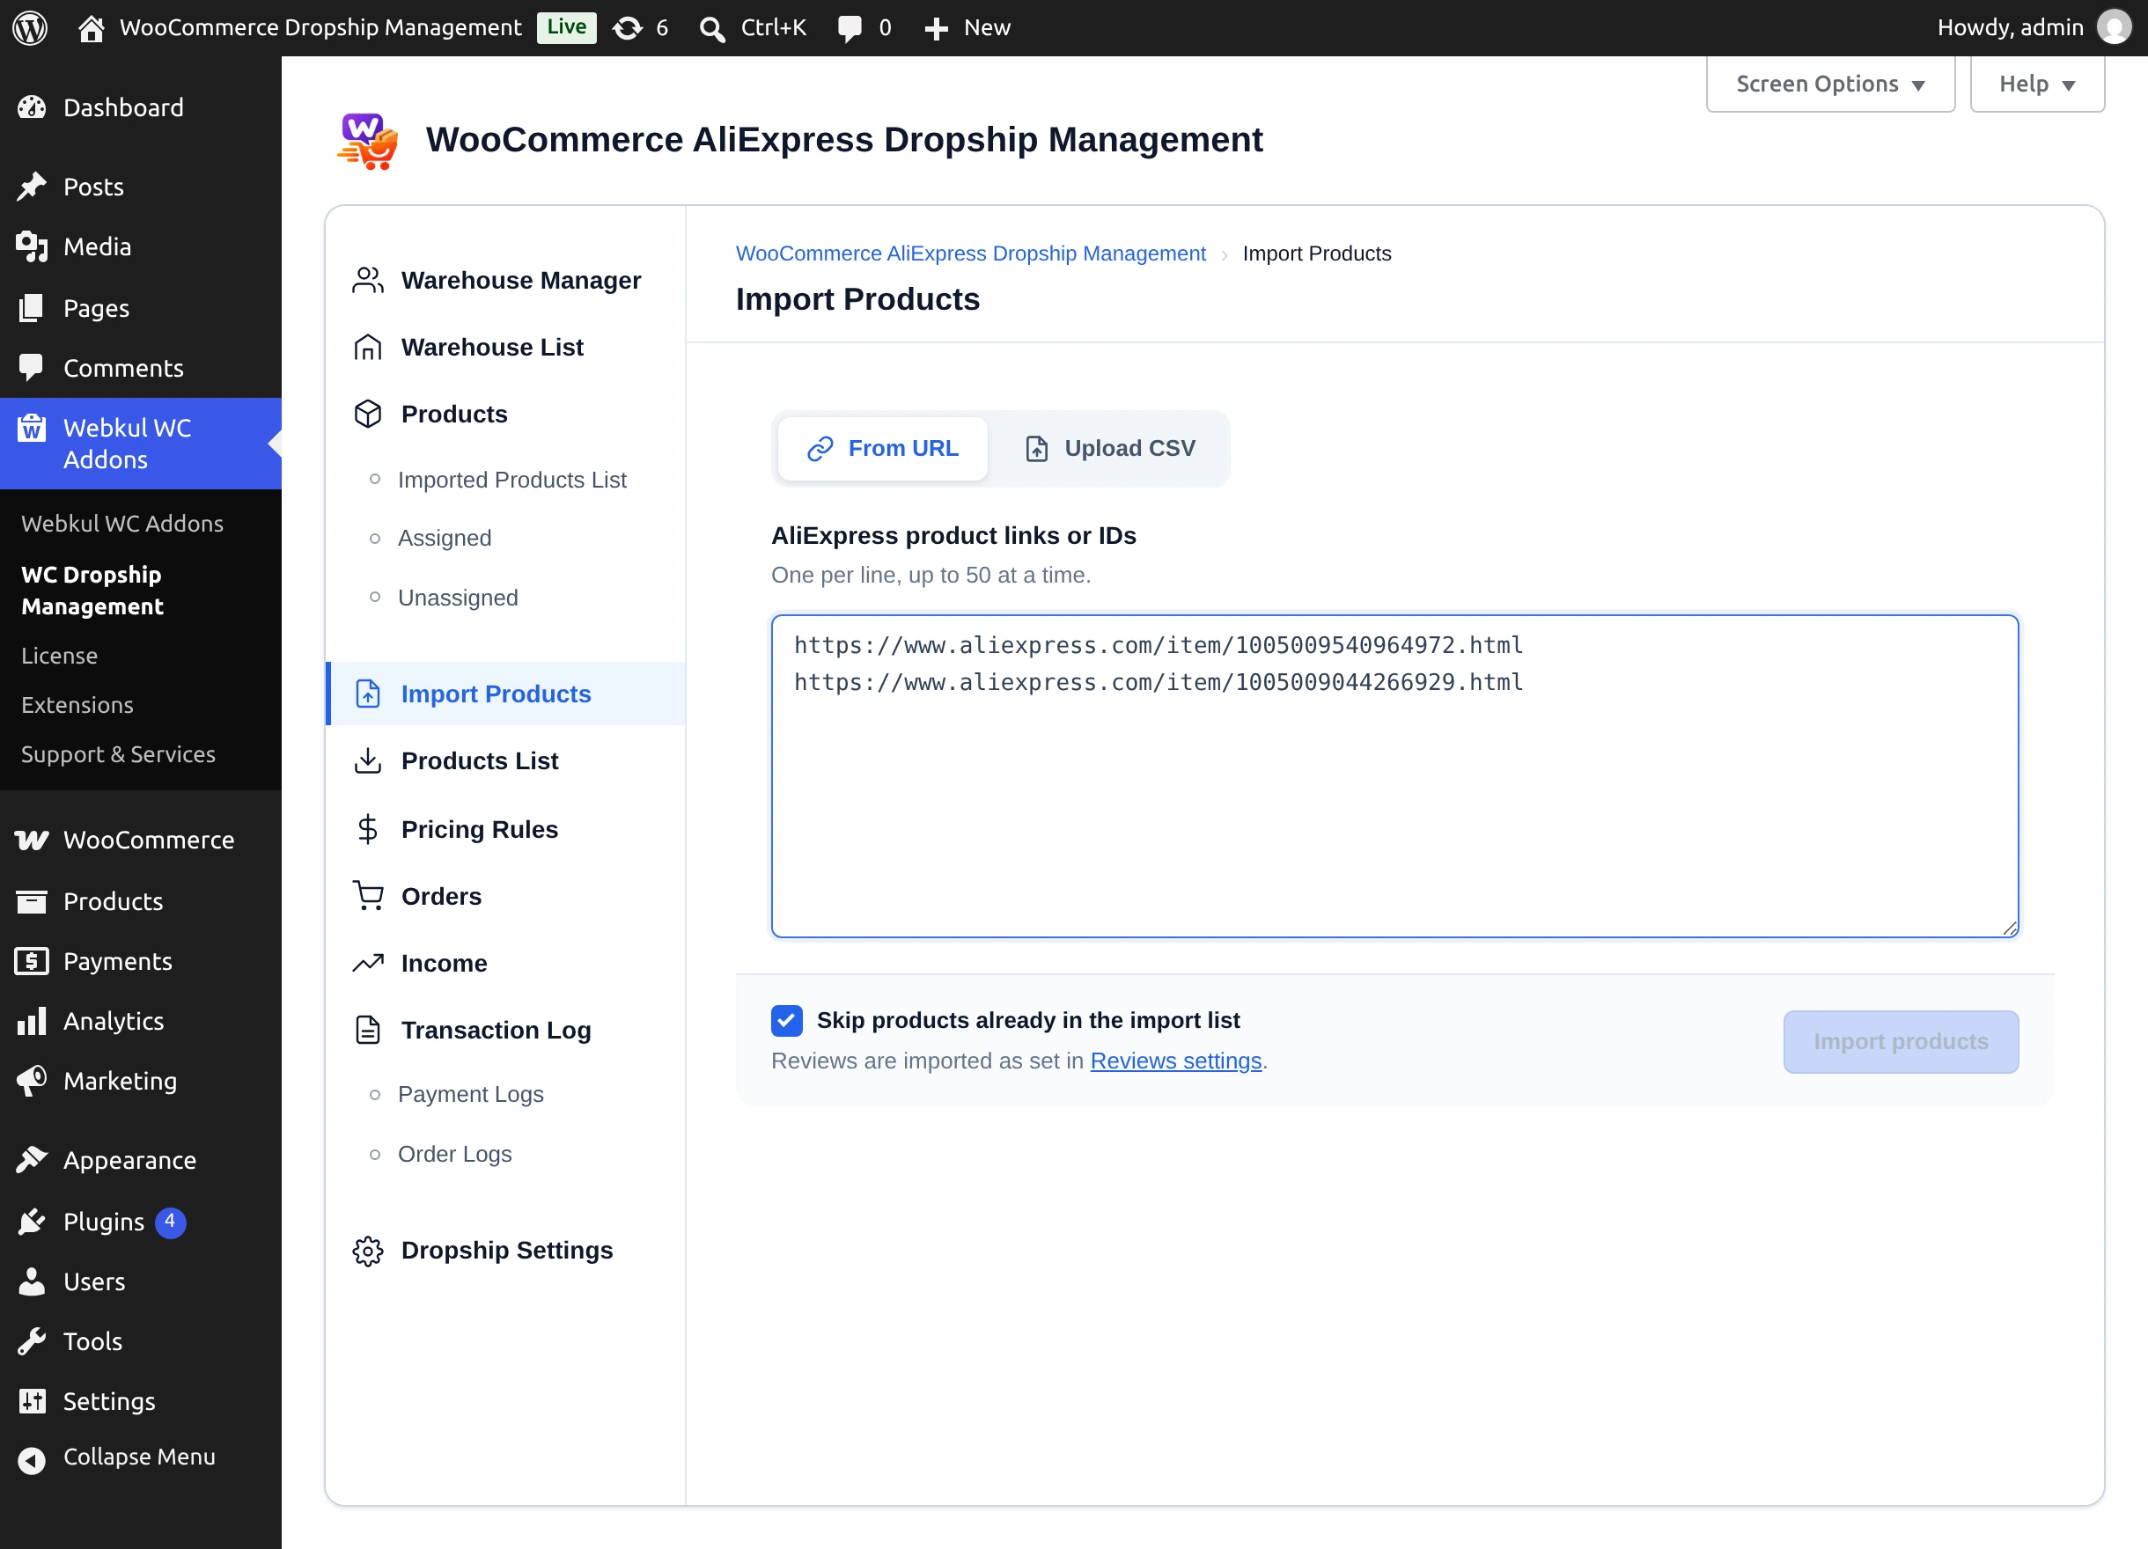Click the Pages icon in sidebar
This screenshot has width=2148, height=1549.
pos(32,308)
